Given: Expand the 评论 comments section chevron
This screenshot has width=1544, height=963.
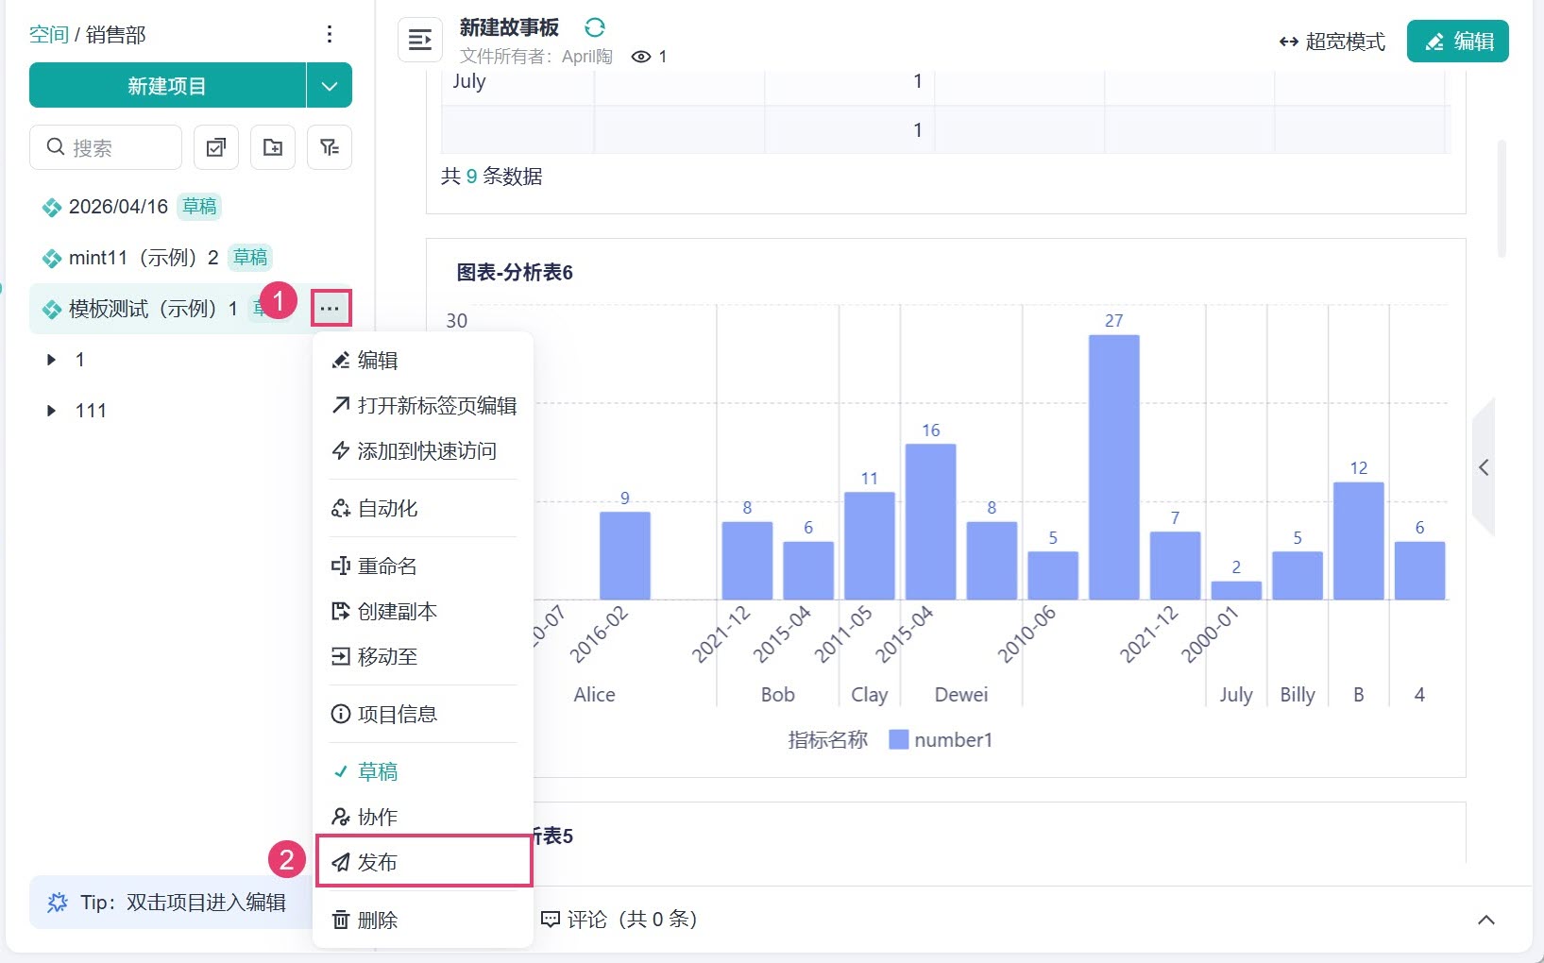Looking at the screenshot, I should tap(1485, 920).
